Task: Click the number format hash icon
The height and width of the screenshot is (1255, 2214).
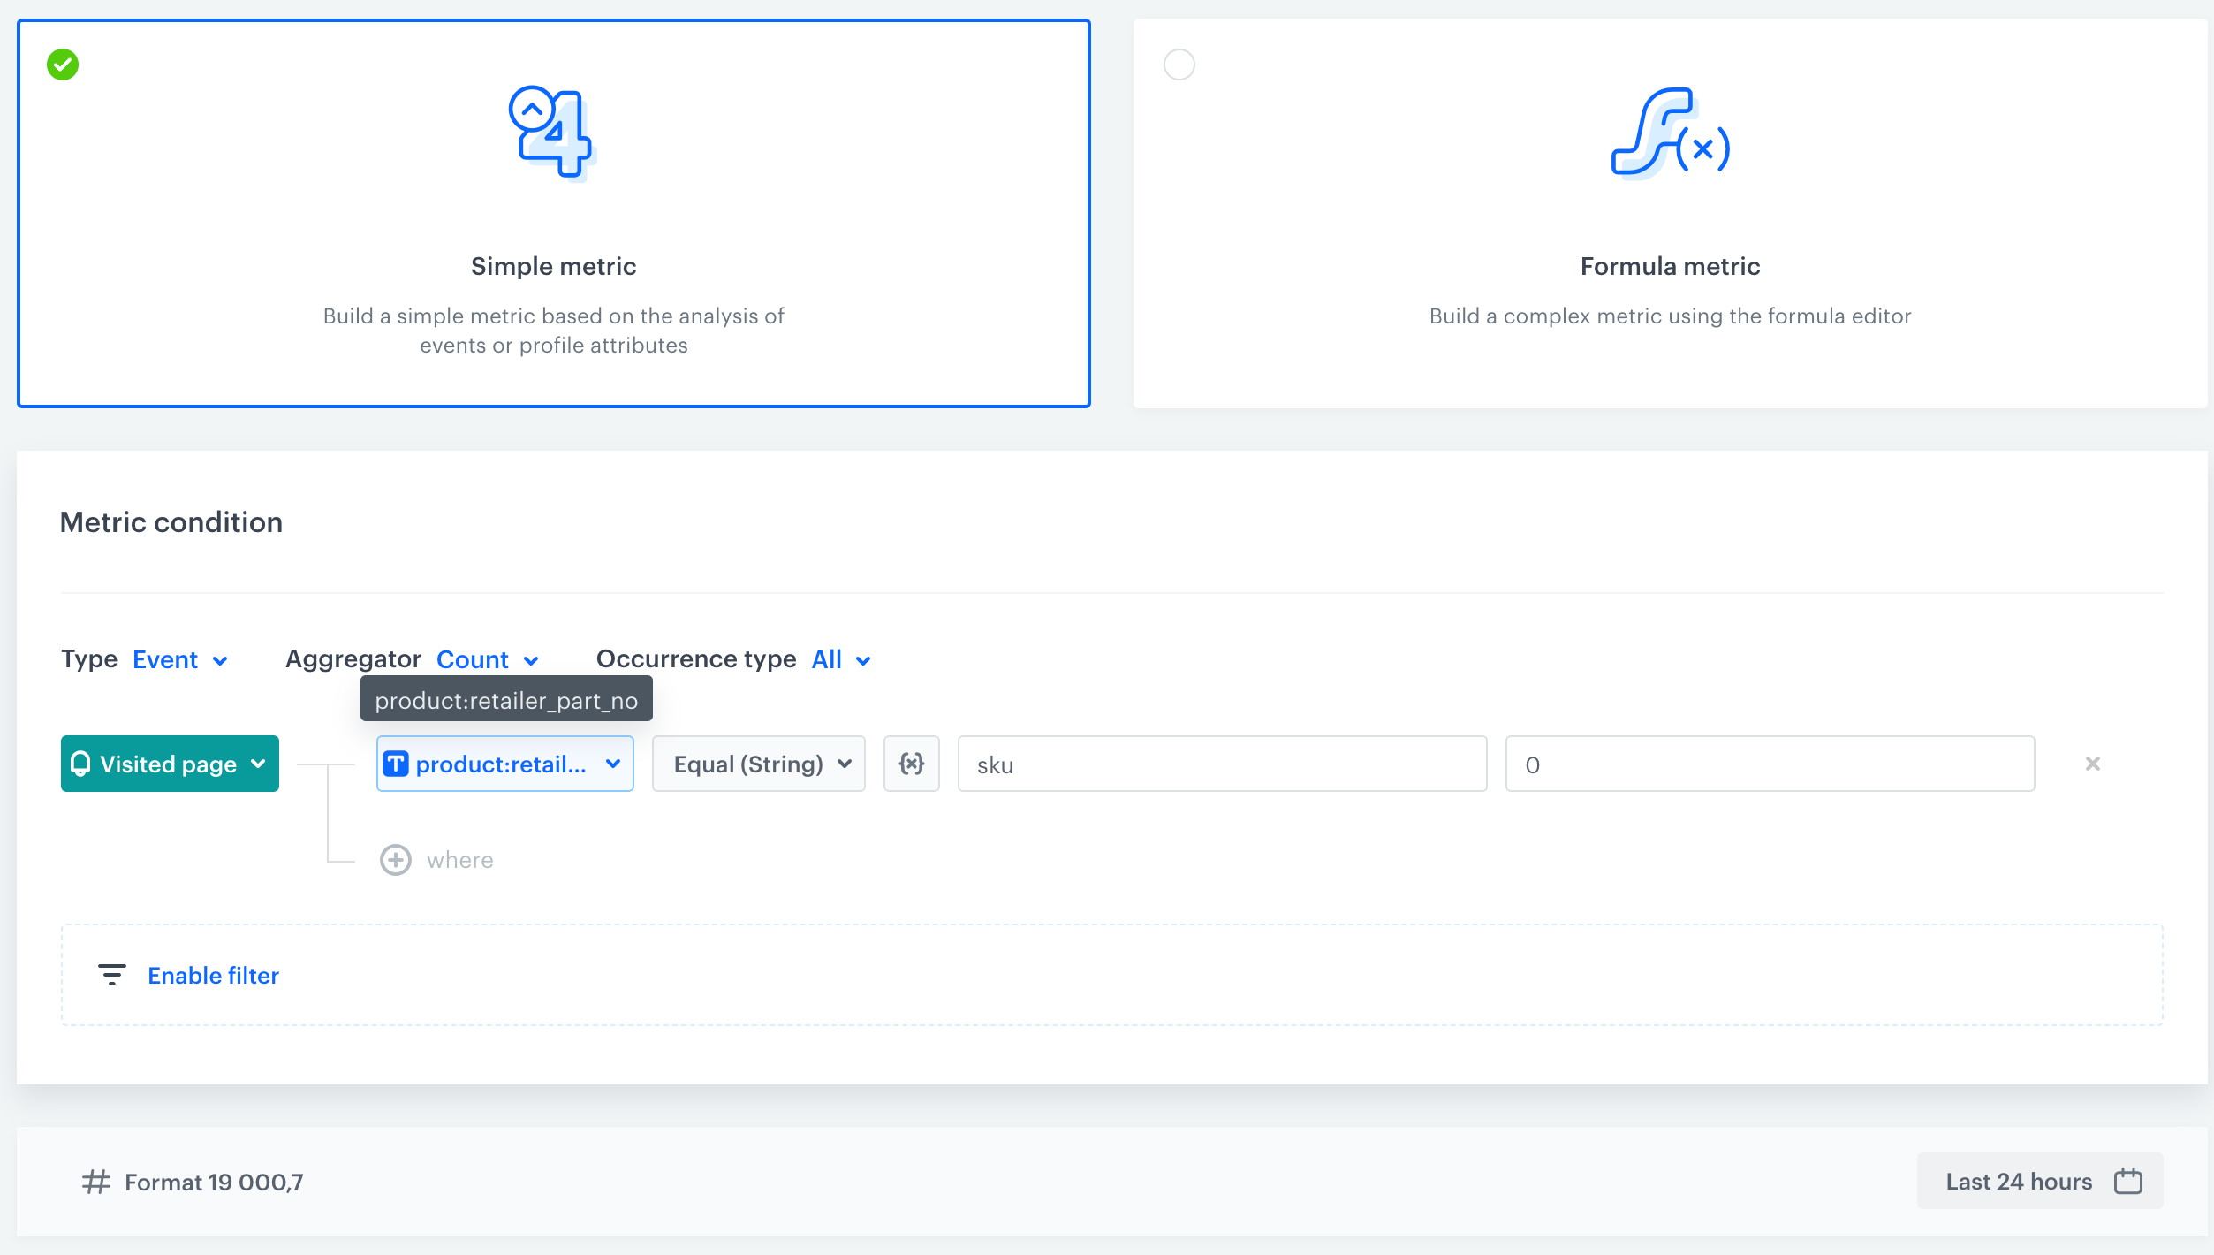Action: [x=95, y=1182]
